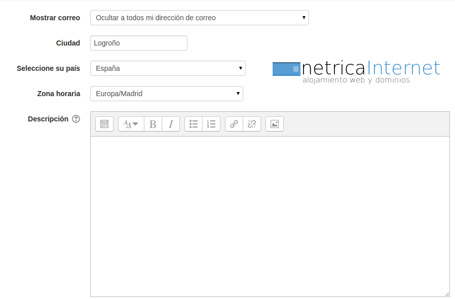Image resolution: width=455 pixels, height=299 pixels.
Task: Open the Zona horaria dropdown
Action: (167, 94)
